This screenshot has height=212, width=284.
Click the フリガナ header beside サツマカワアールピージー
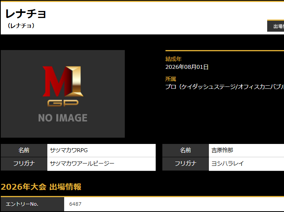point(24,164)
